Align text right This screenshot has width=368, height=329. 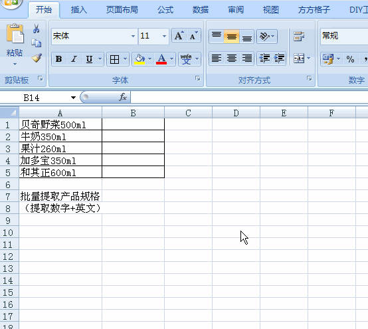click(x=246, y=58)
